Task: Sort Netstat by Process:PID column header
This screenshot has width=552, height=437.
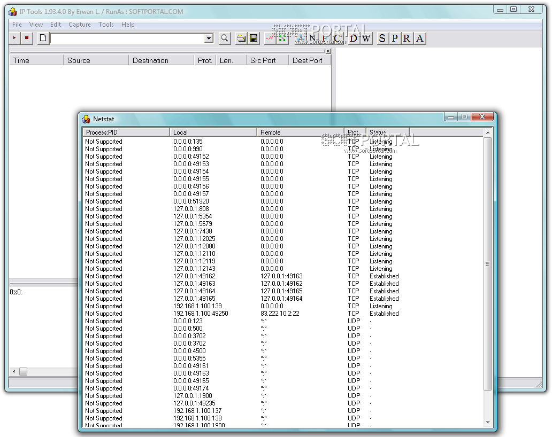Action: [126, 132]
